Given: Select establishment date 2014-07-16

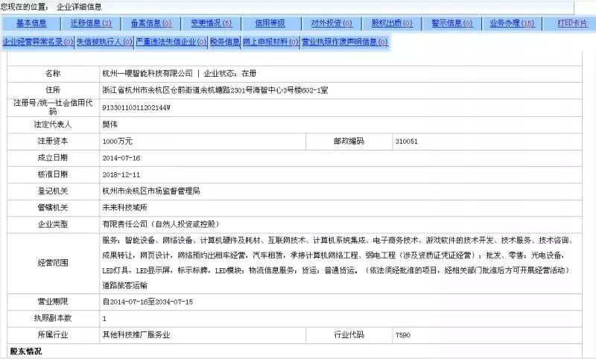Looking at the screenshot, I should click(x=121, y=158).
